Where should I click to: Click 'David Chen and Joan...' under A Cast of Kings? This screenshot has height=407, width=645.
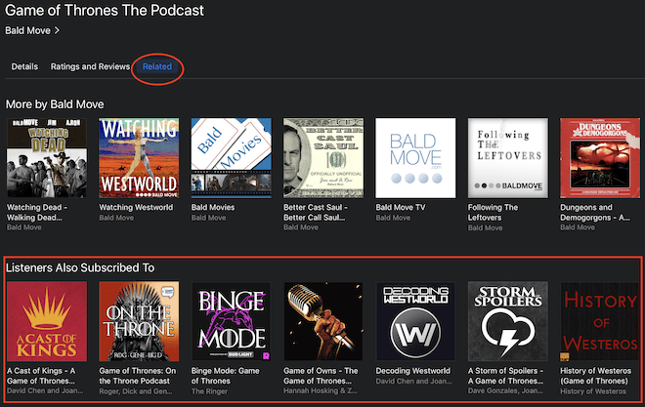[45, 391]
